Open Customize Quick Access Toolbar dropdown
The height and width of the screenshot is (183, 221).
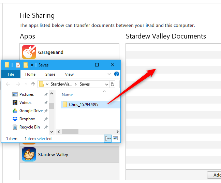pos(32,65)
